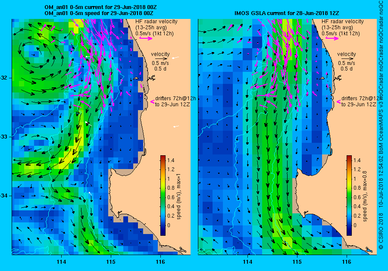Click '0.5 d' text in IMOS GSLA map

(347, 69)
